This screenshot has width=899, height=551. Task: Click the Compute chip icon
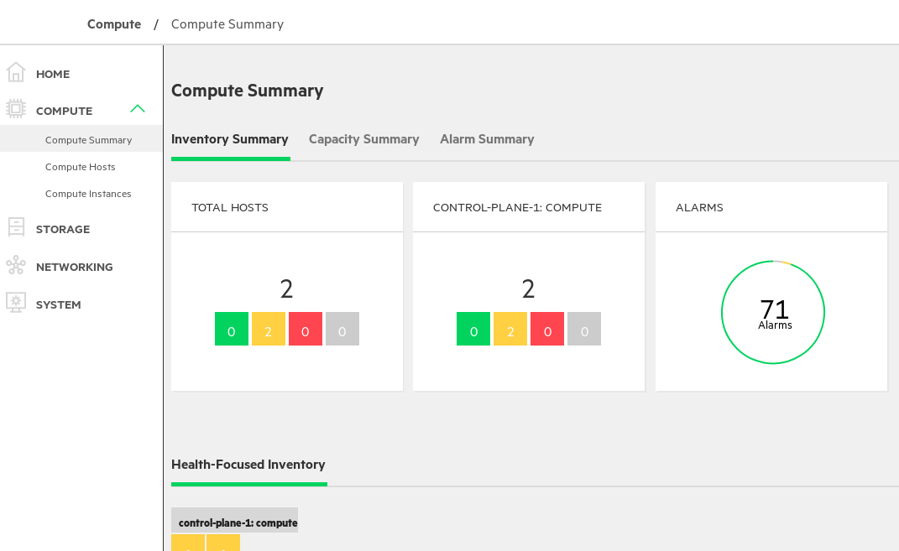16,110
